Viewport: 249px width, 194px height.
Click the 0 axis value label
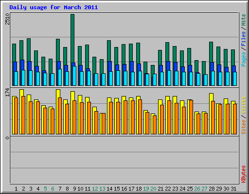pyautogui.click(x=7, y=138)
